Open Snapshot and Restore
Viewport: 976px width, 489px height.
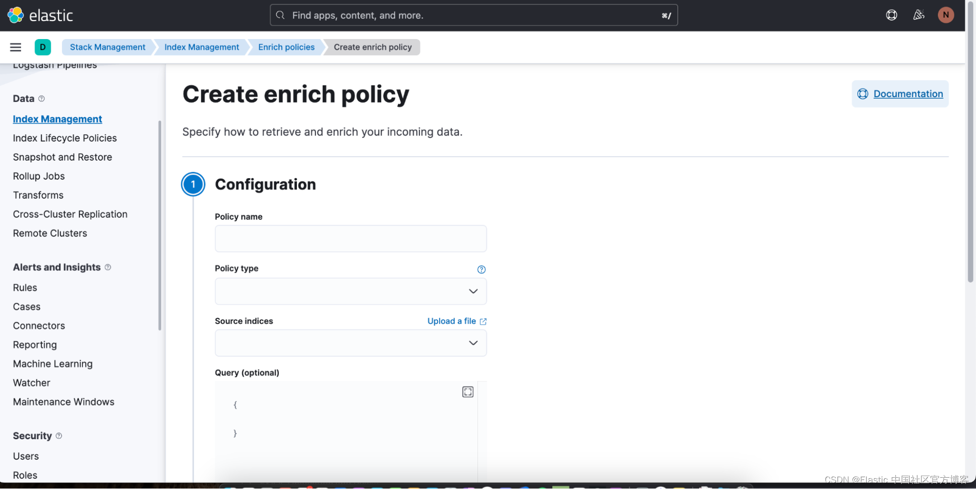[x=62, y=157]
